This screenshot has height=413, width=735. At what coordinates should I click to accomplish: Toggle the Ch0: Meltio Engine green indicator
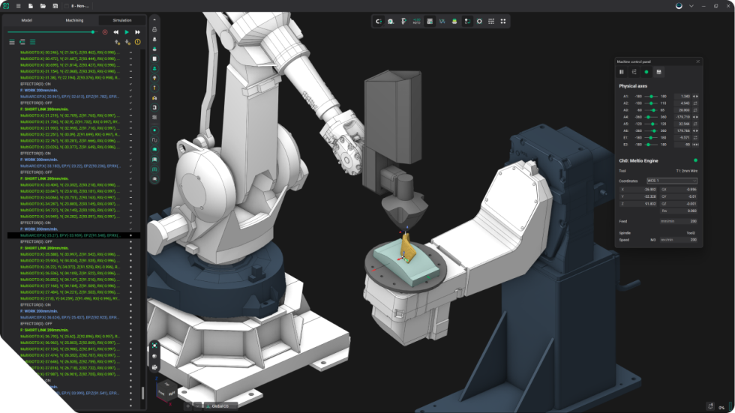click(695, 160)
